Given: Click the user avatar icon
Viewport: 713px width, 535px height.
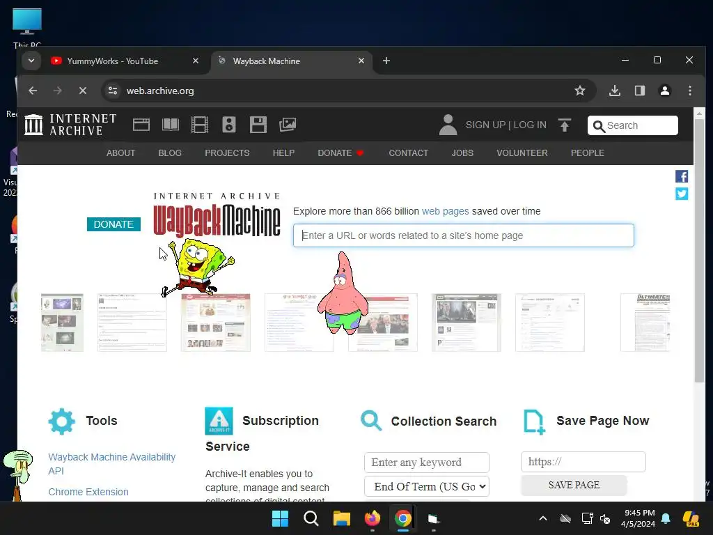Looking at the screenshot, I should pos(448,125).
